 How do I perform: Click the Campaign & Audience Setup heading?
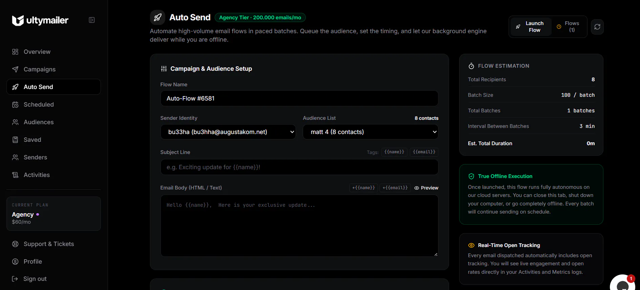[211, 69]
